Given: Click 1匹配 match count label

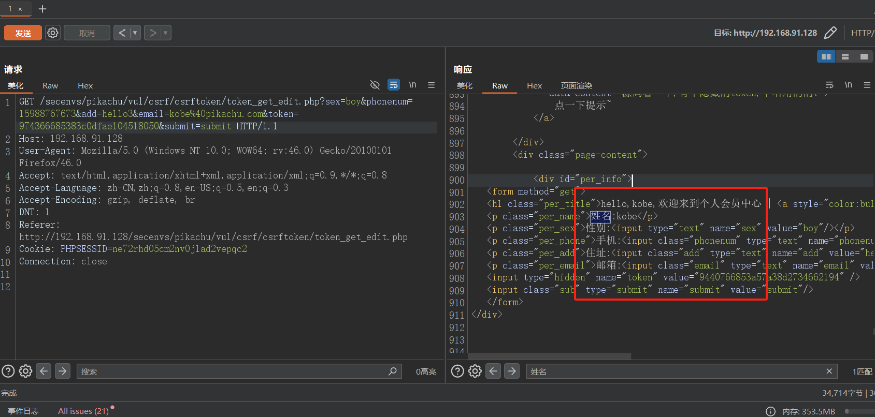Looking at the screenshot, I should coord(862,371).
